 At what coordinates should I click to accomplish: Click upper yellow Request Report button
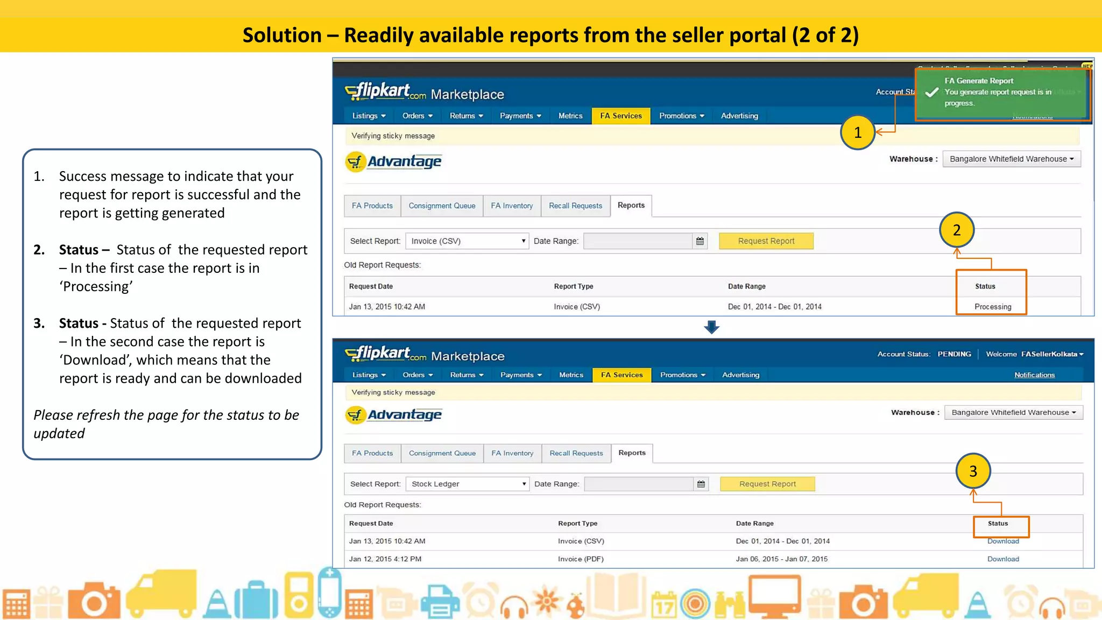coord(766,241)
